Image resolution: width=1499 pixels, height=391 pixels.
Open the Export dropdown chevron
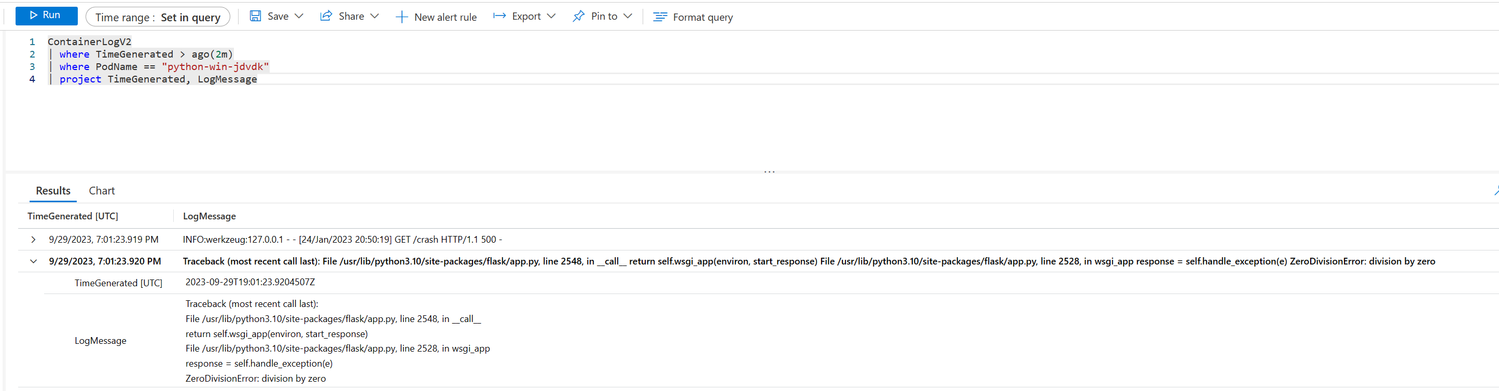tap(551, 16)
